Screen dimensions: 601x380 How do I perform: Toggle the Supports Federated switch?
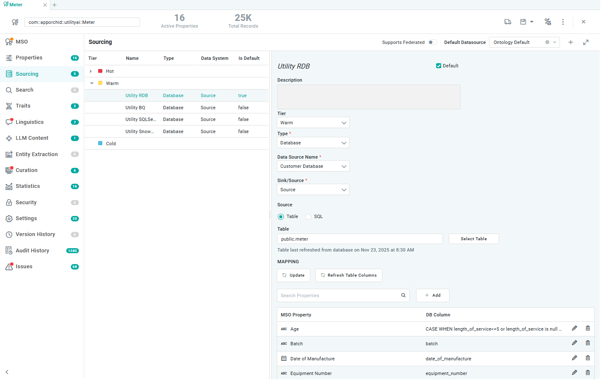[432, 42]
